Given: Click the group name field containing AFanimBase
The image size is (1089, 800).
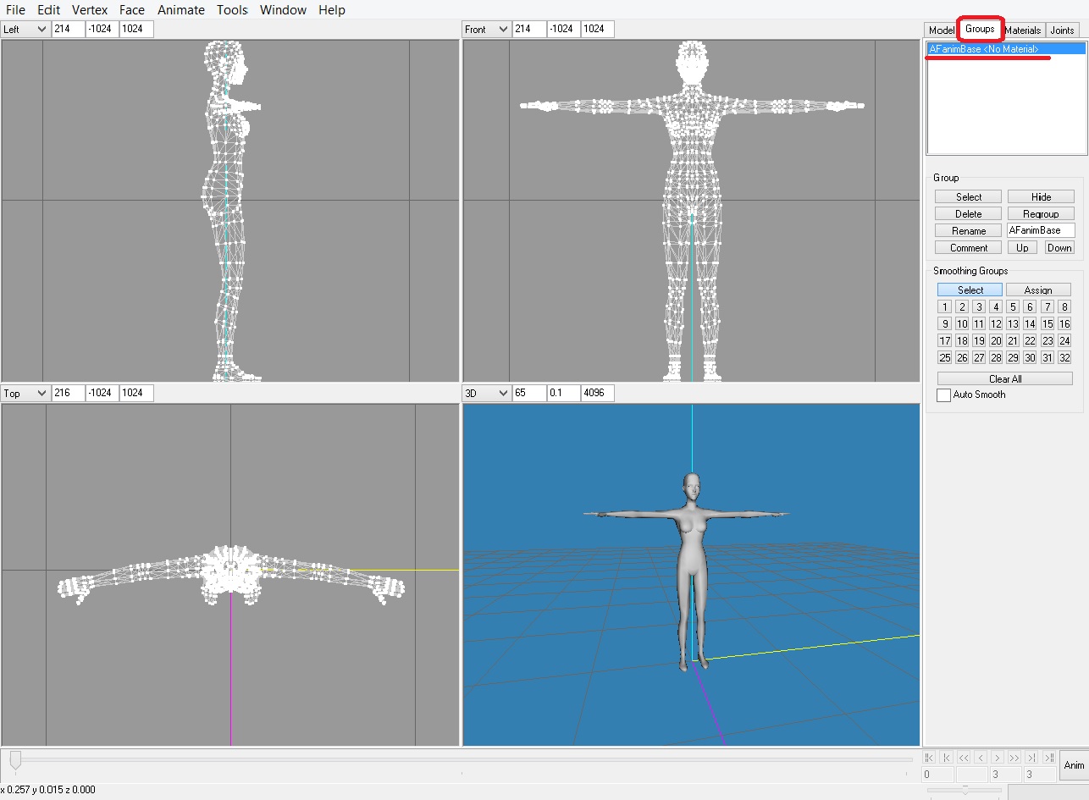Looking at the screenshot, I should click(x=1040, y=230).
